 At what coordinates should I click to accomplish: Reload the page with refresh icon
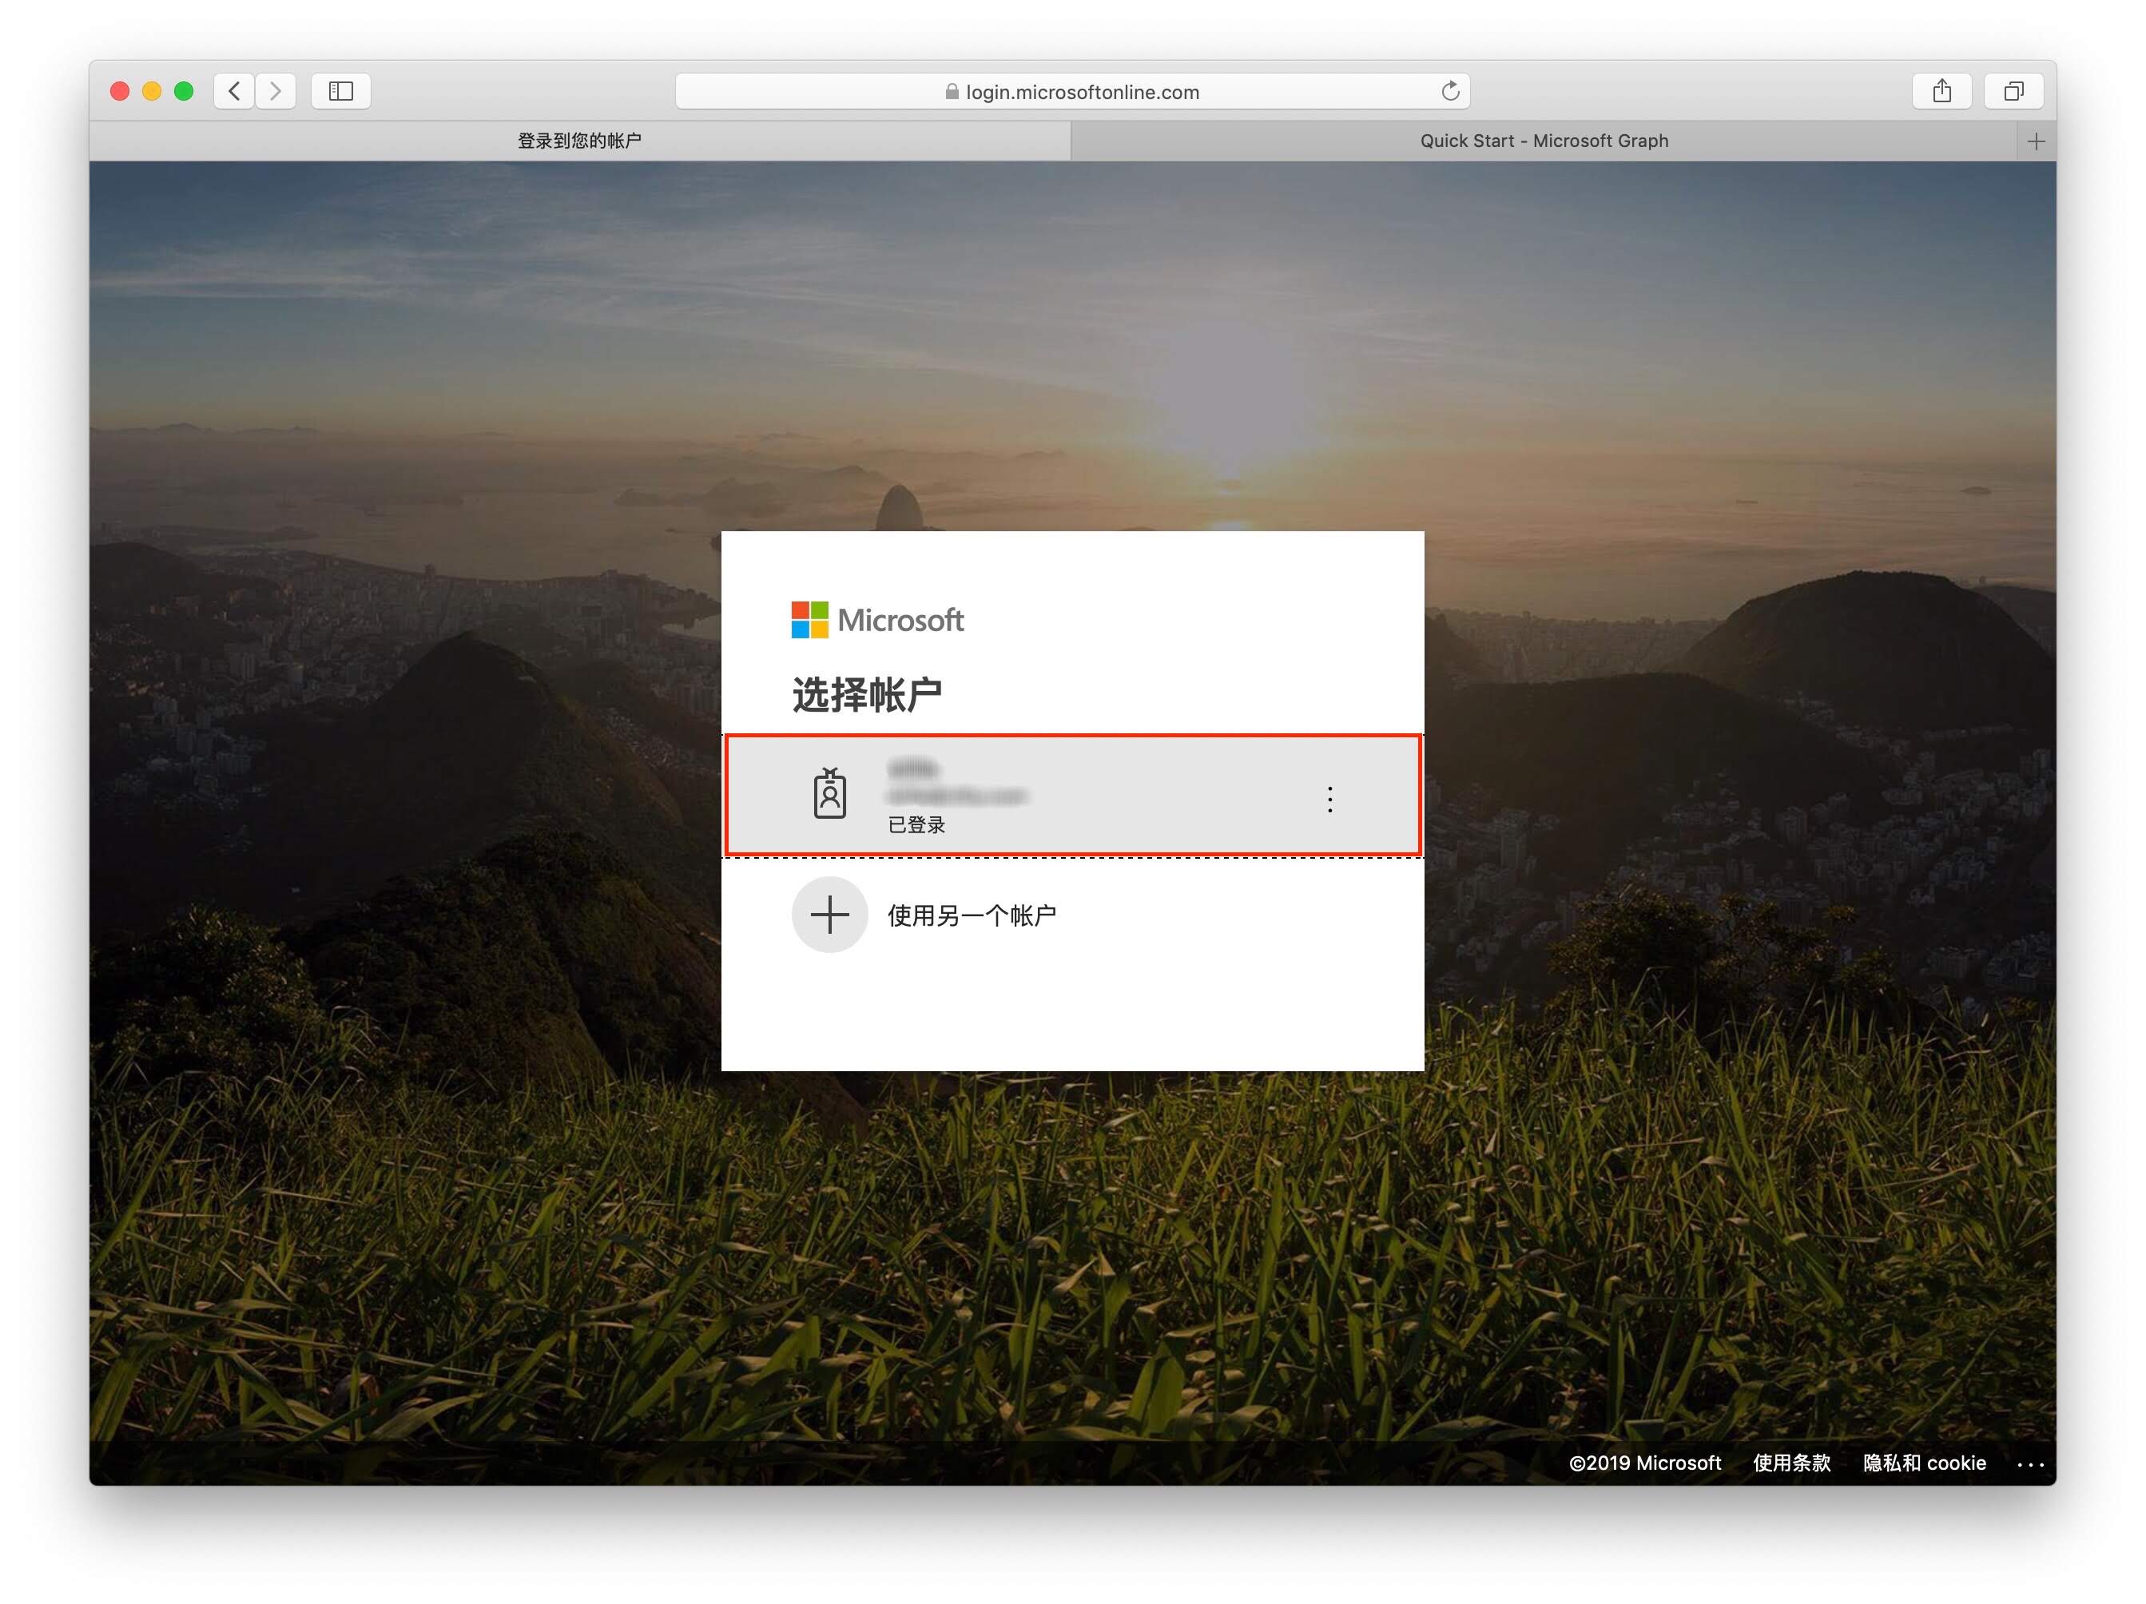click(1449, 91)
